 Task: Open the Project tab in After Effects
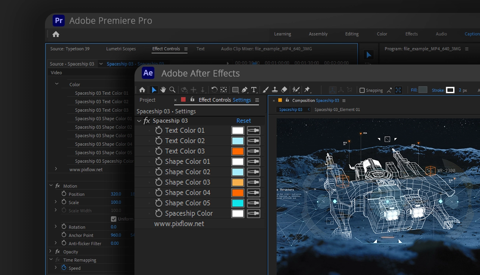coord(147,100)
